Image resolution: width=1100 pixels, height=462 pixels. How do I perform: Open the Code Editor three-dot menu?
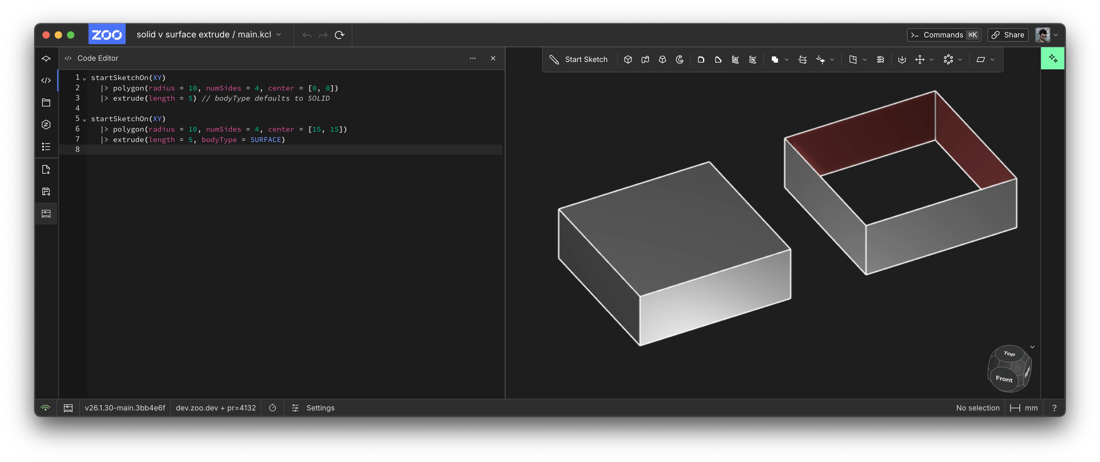(473, 58)
